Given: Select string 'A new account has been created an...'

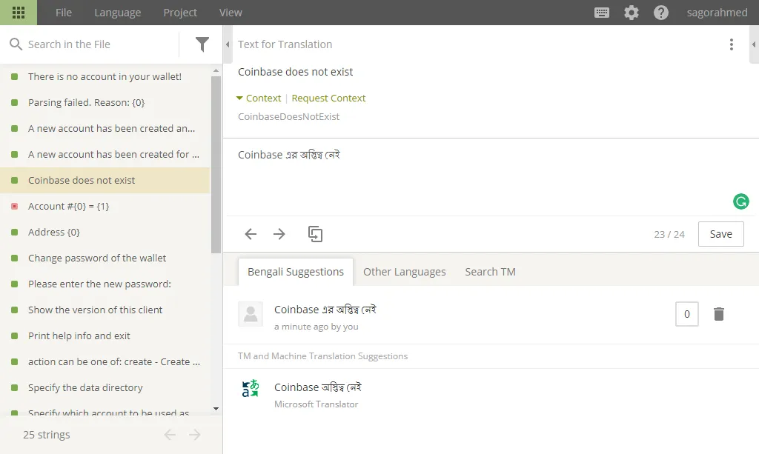Looking at the screenshot, I should (105, 129).
